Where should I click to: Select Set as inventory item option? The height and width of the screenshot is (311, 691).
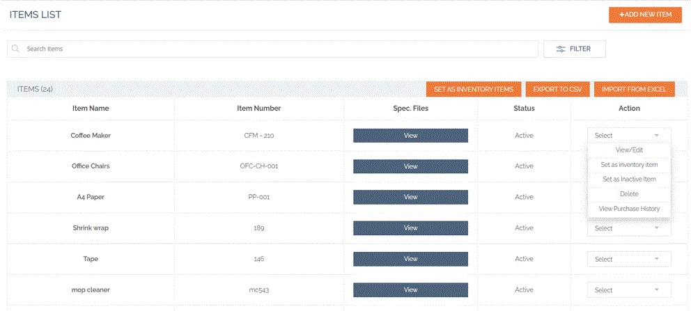(629, 165)
